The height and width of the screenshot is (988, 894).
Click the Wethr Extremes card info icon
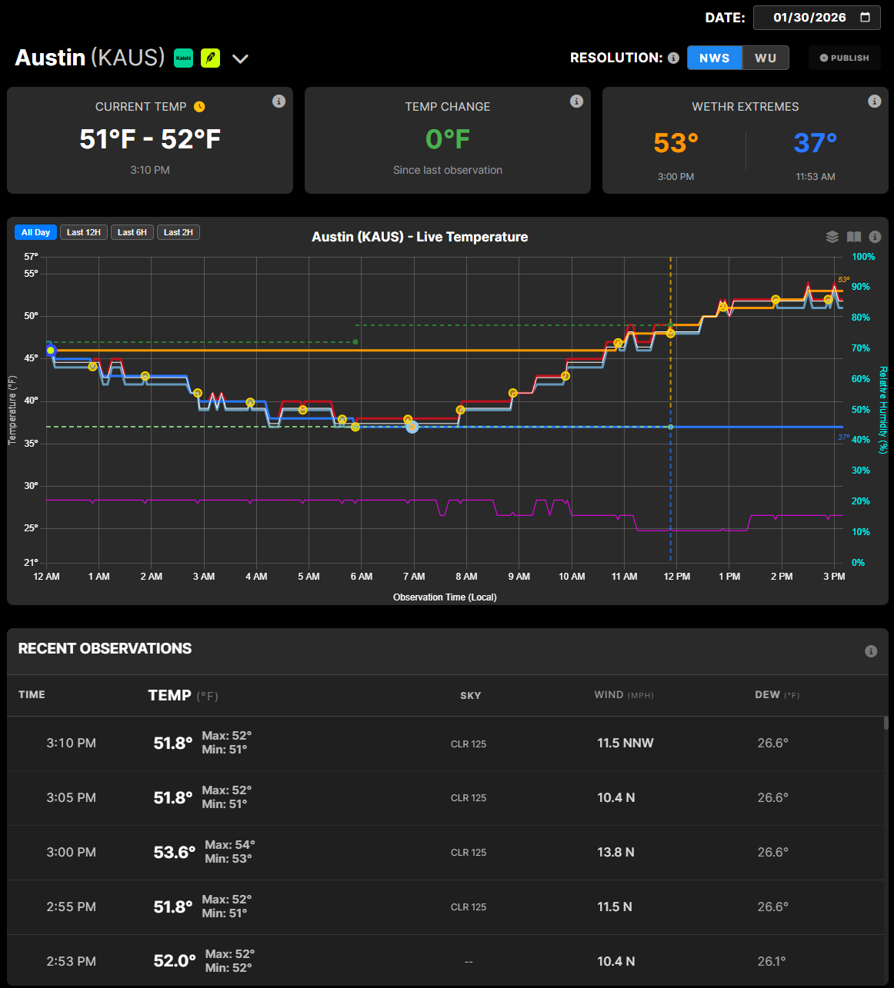[x=874, y=101]
